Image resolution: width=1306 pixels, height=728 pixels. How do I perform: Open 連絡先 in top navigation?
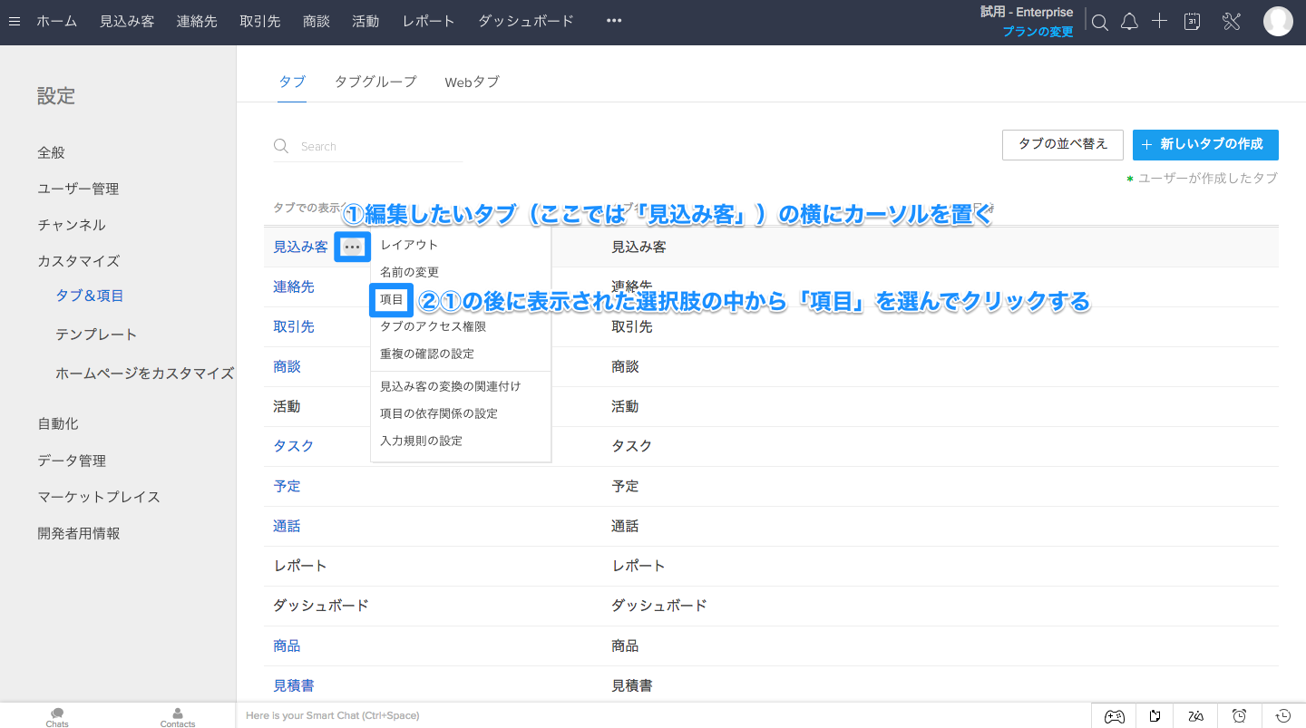coord(197,21)
